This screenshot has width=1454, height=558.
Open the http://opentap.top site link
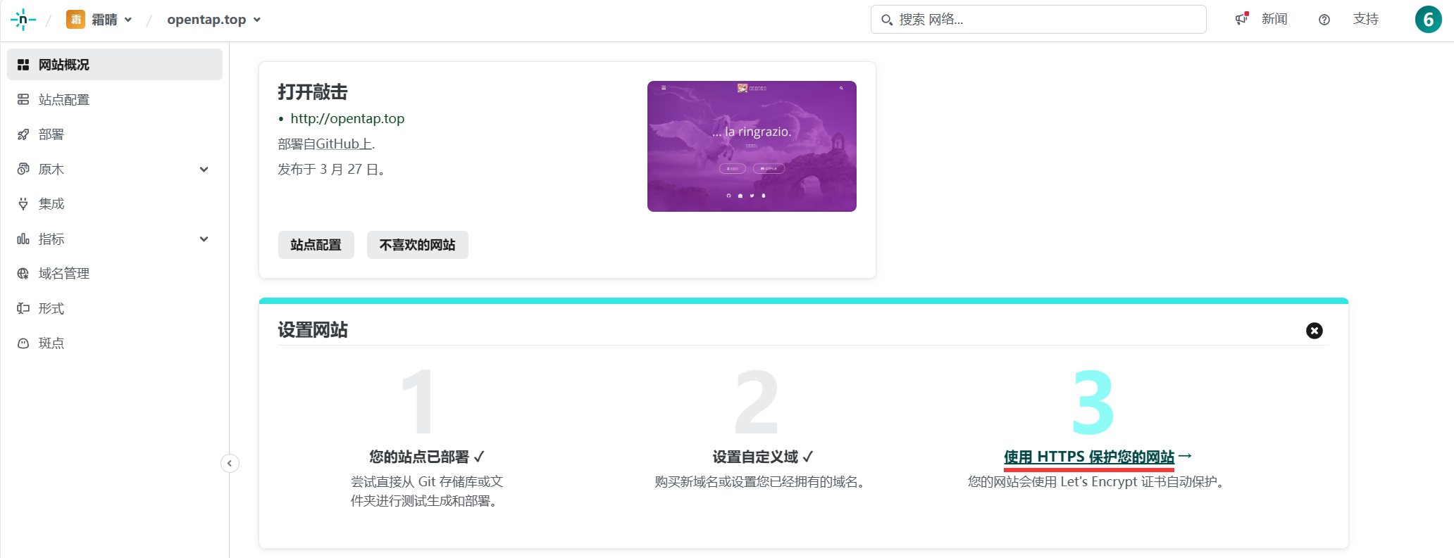(347, 118)
